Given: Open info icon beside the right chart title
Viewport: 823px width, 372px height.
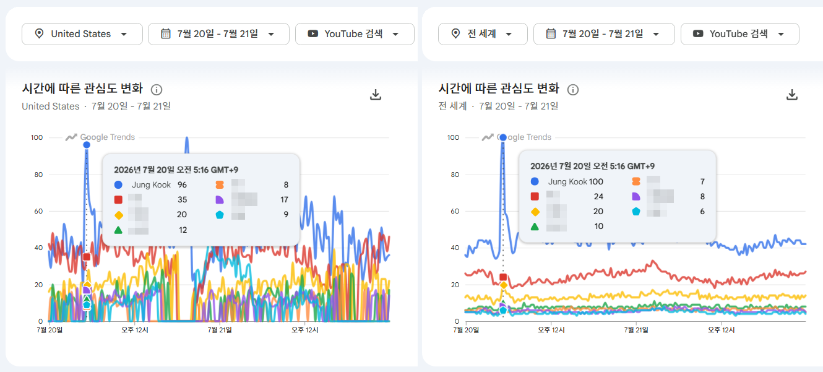Looking at the screenshot, I should 573,90.
